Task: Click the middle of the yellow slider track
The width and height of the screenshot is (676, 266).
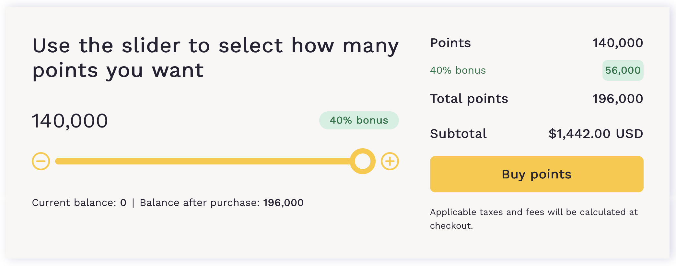Action: coord(203,161)
